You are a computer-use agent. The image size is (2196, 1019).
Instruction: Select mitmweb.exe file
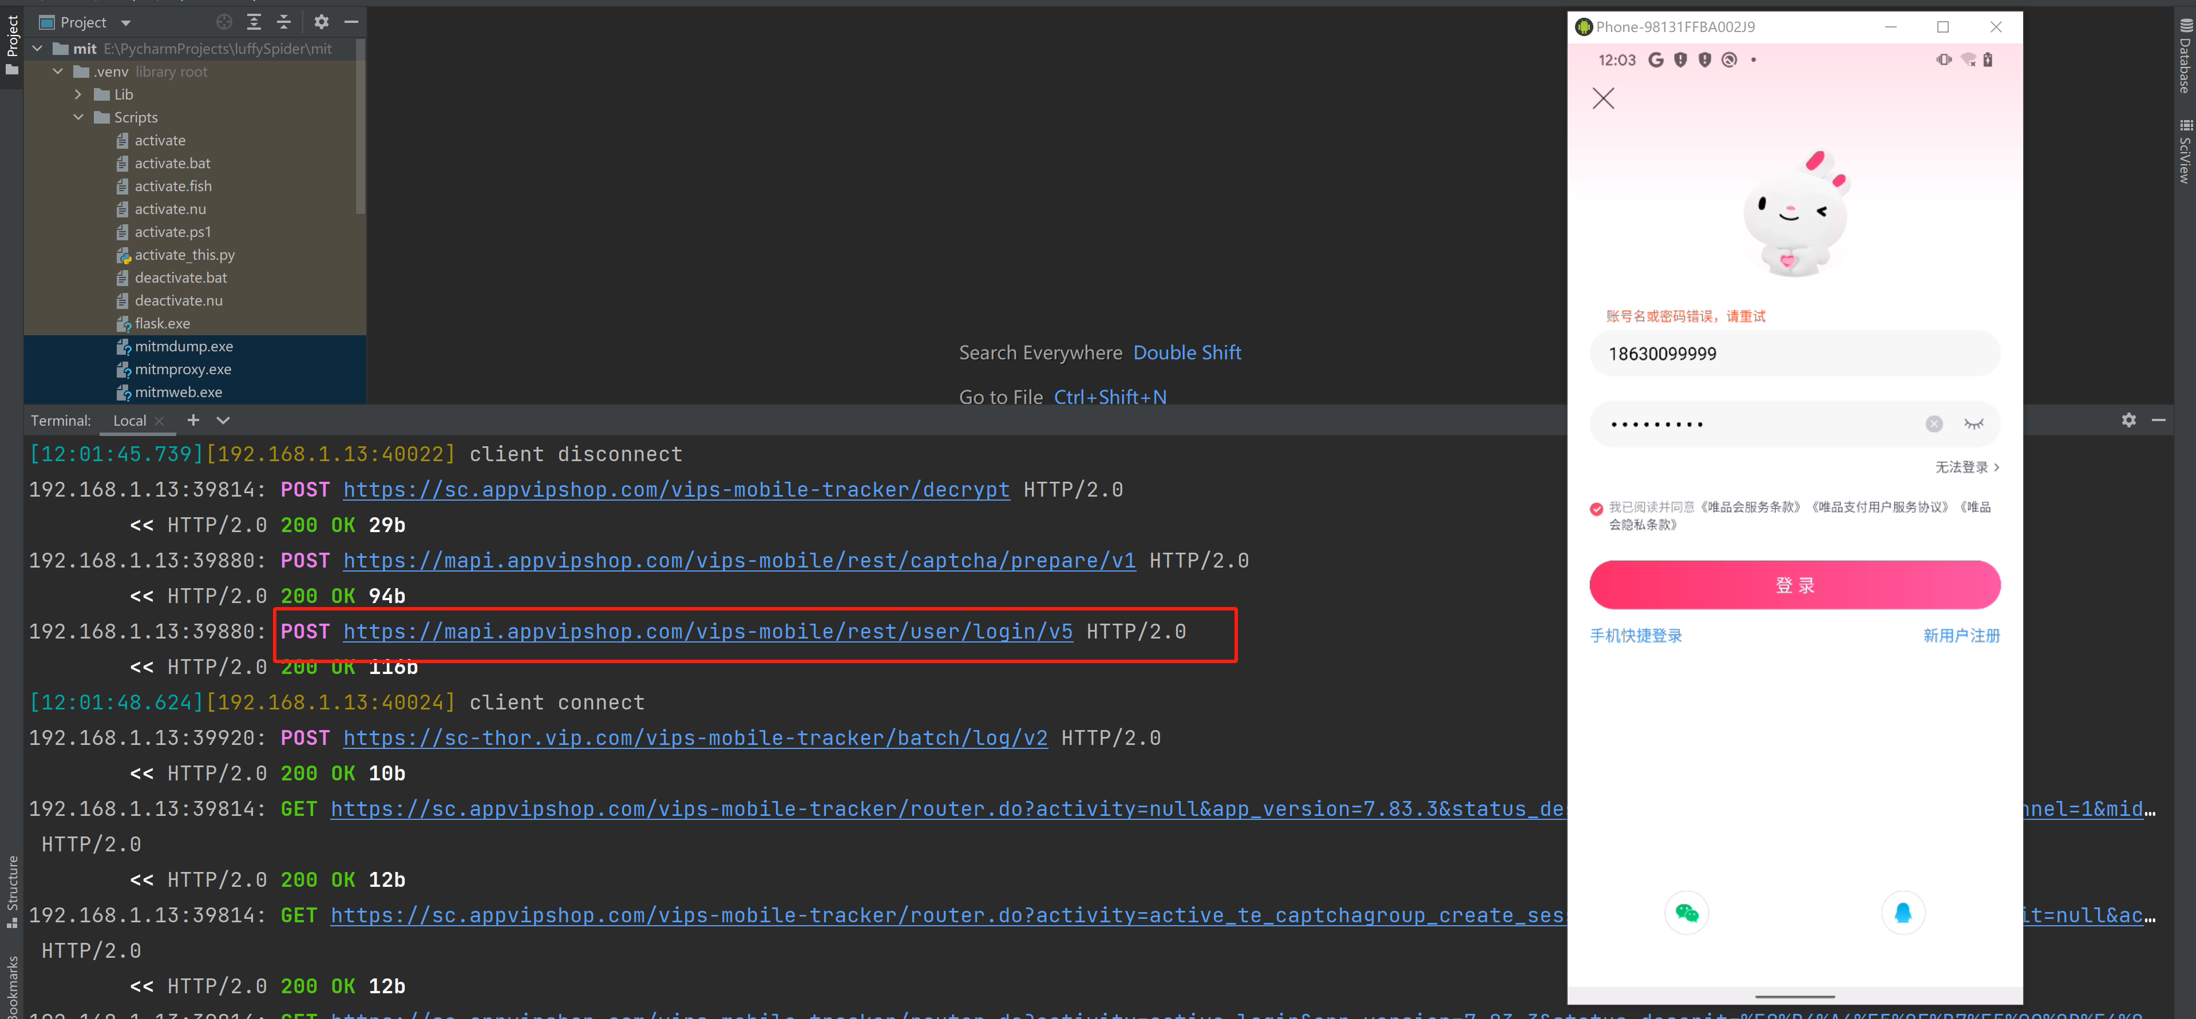coord(178,392)
